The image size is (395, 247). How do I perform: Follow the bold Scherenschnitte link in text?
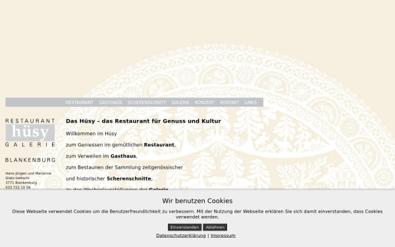129,178
